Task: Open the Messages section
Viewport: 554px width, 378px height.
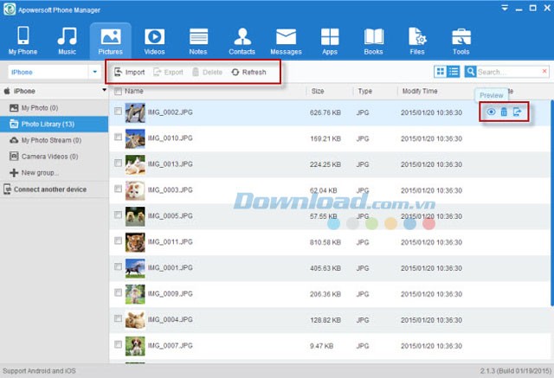Action: pyautogui.click(x=287, y=41)
